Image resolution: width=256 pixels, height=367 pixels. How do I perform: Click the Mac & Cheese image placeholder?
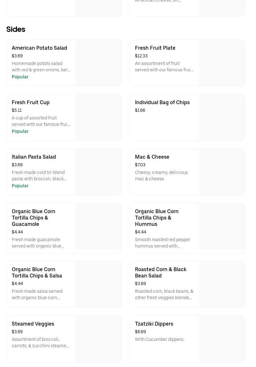point(222,172)
